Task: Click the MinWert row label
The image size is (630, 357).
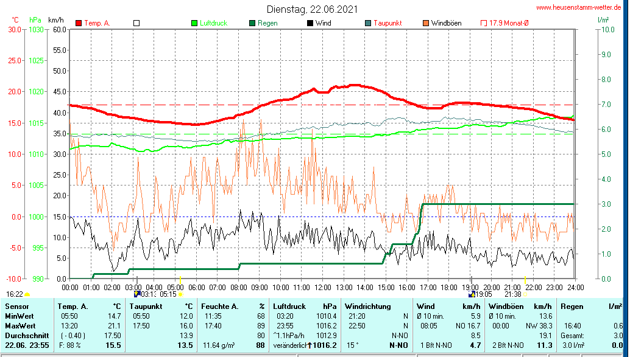Action: (19, 316)
